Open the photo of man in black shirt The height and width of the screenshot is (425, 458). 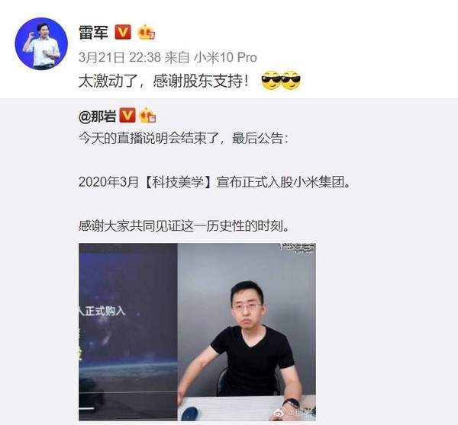[x=247, y=332]
